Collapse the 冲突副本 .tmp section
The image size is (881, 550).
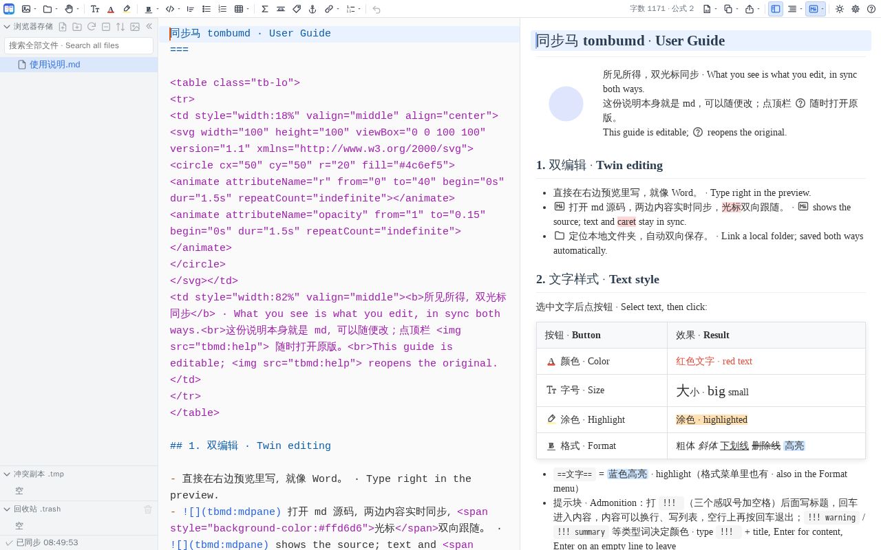(x=7, y=474)
